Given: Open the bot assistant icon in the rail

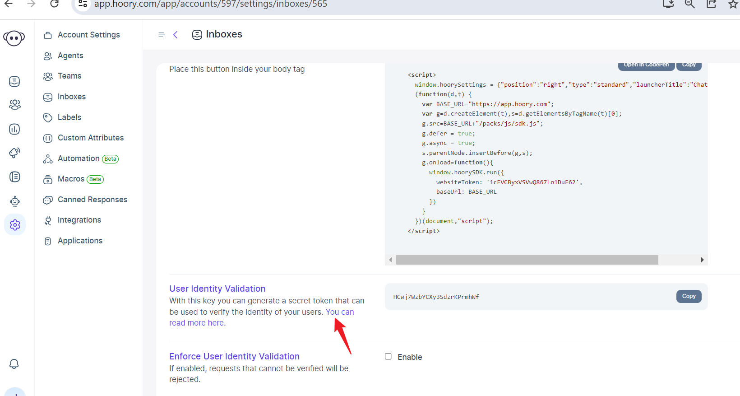Looking at the screenshot, I should click(14, 201).
